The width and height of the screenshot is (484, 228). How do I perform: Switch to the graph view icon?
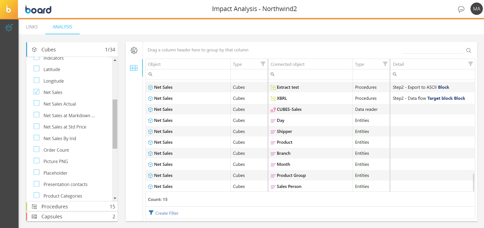pos(134,50)
